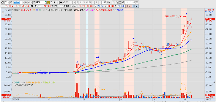Click the floppy disk save chart icon
Image resolution: width=216 pixels, height=102 pixels.
click(x=120, y=2)
